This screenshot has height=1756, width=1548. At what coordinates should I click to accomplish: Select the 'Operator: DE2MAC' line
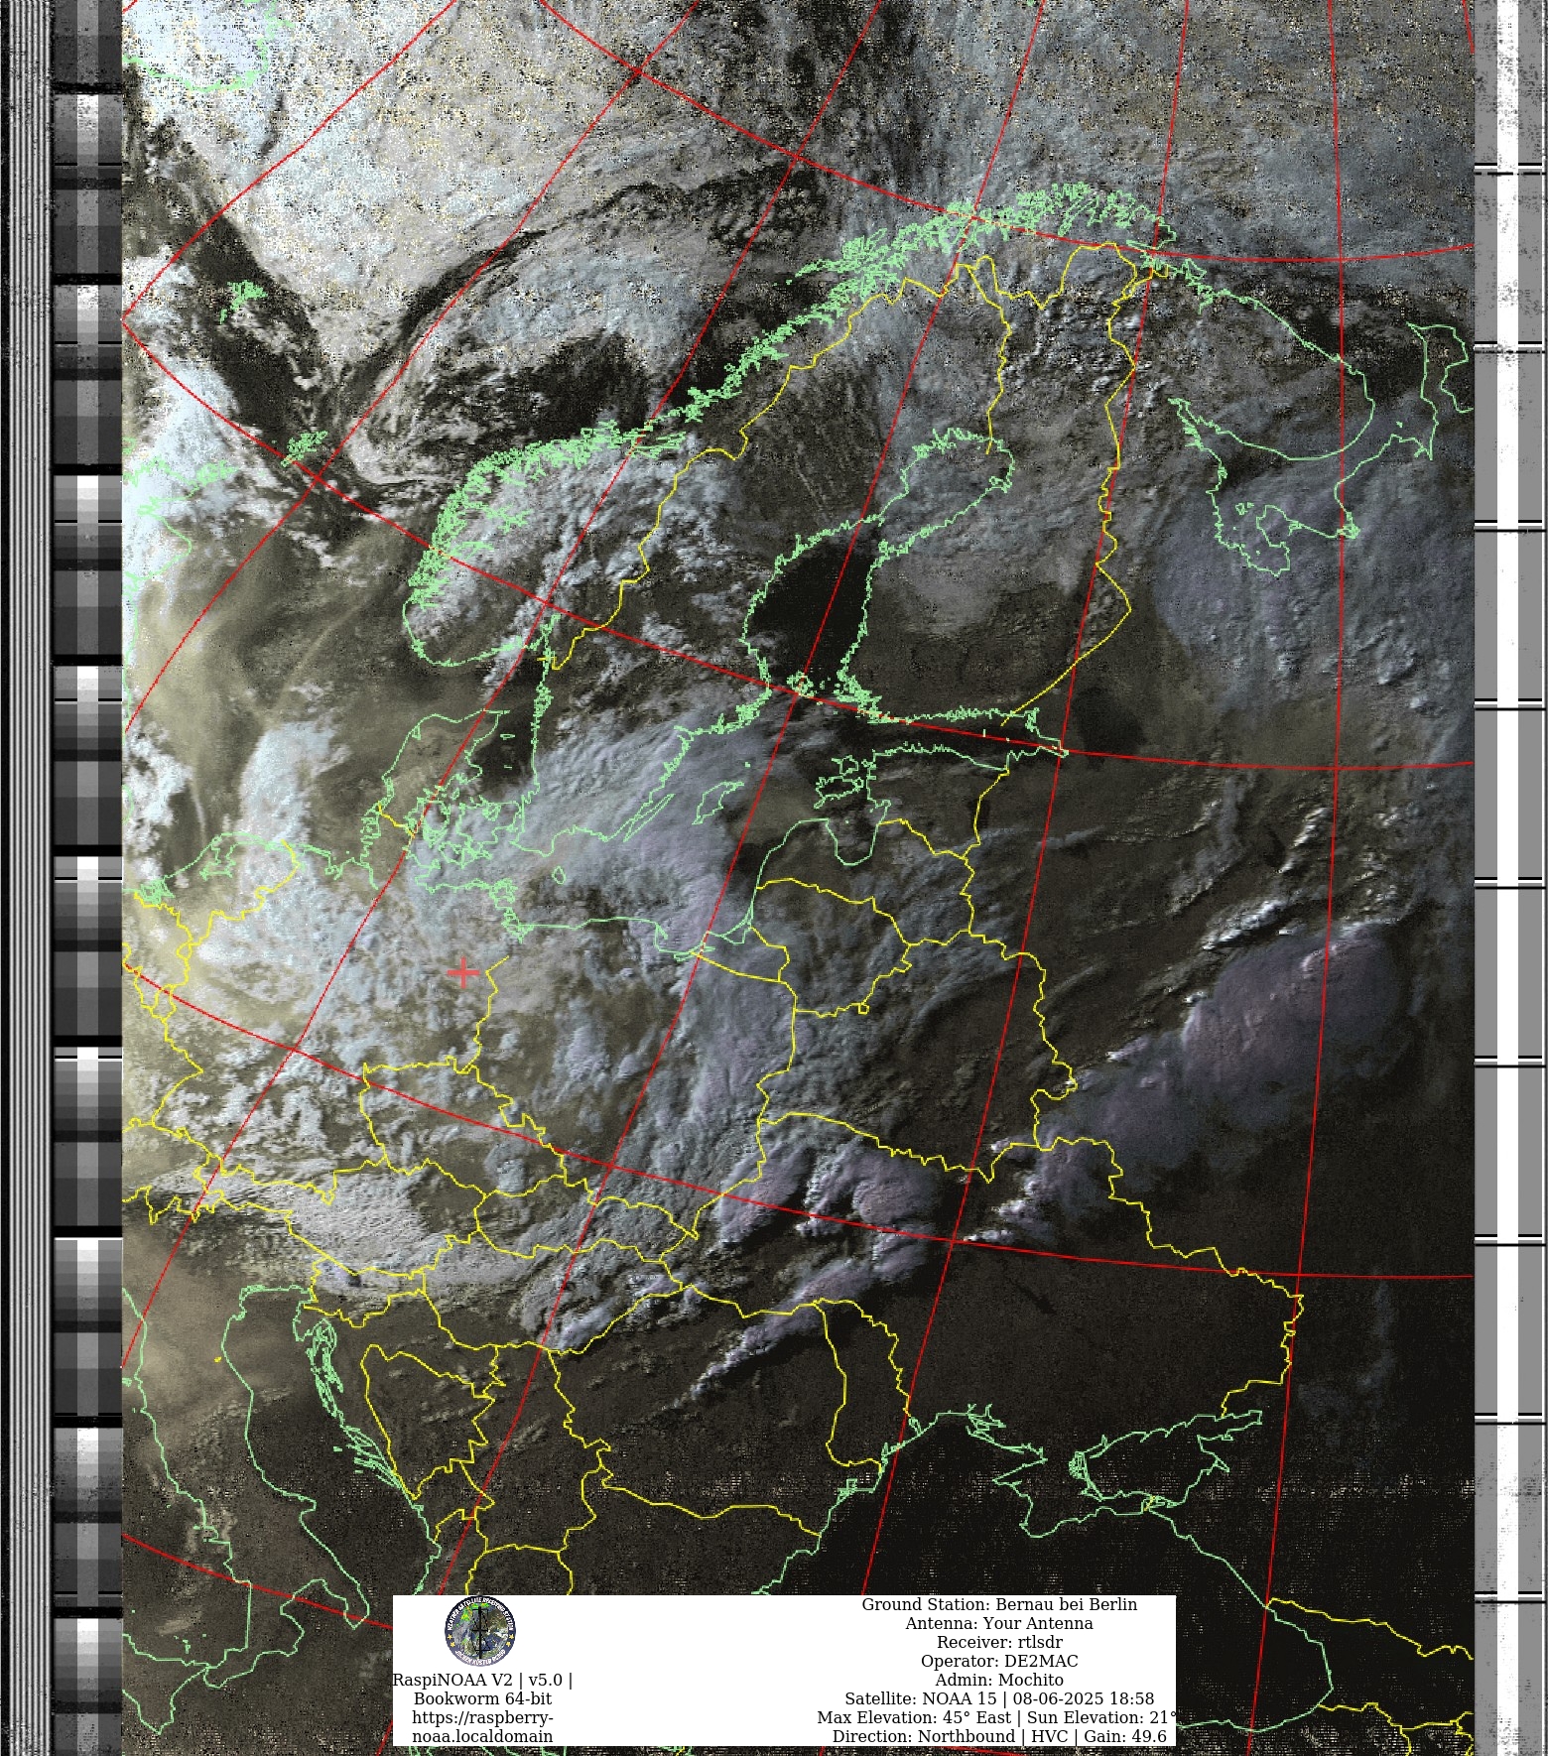tap(999, 1661)
